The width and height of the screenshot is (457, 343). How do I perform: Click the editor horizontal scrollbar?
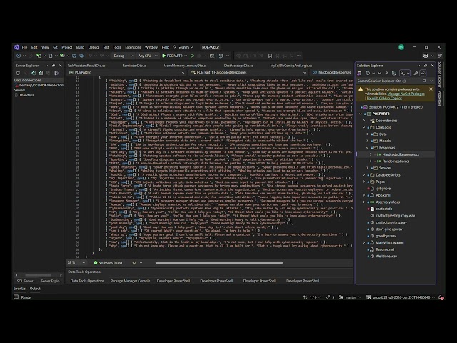219,263
